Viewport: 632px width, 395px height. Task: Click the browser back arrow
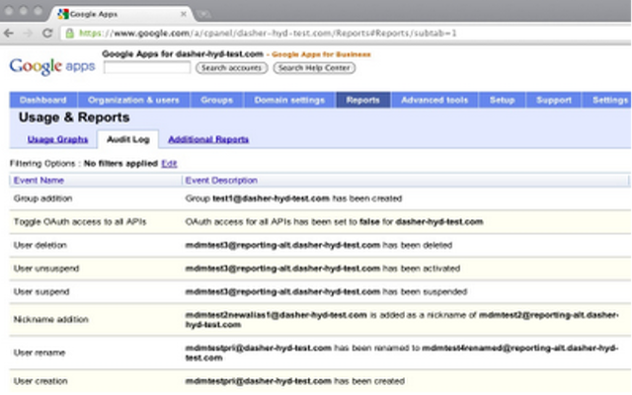click(9, 33)
